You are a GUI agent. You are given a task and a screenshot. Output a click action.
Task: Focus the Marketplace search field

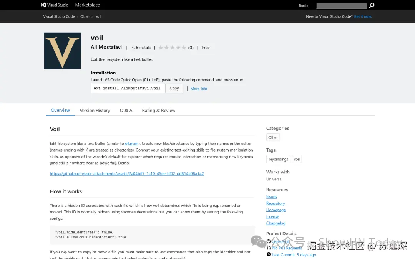[342, 6]
